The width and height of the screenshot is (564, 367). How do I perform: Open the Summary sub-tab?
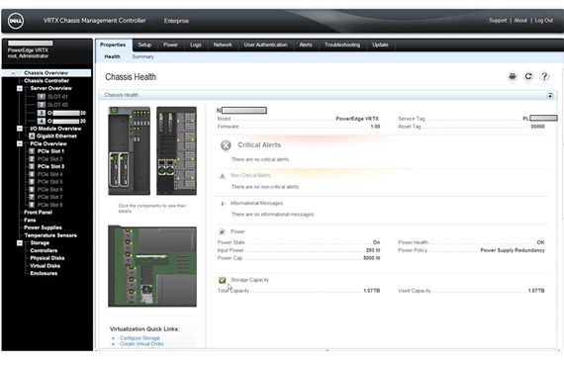(142, 56)
